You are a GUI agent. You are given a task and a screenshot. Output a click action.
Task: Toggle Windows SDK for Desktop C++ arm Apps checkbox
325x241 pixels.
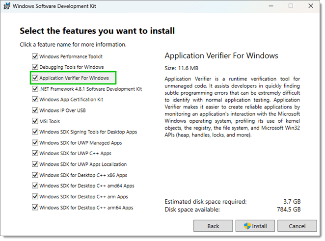(x=35, y=196)
